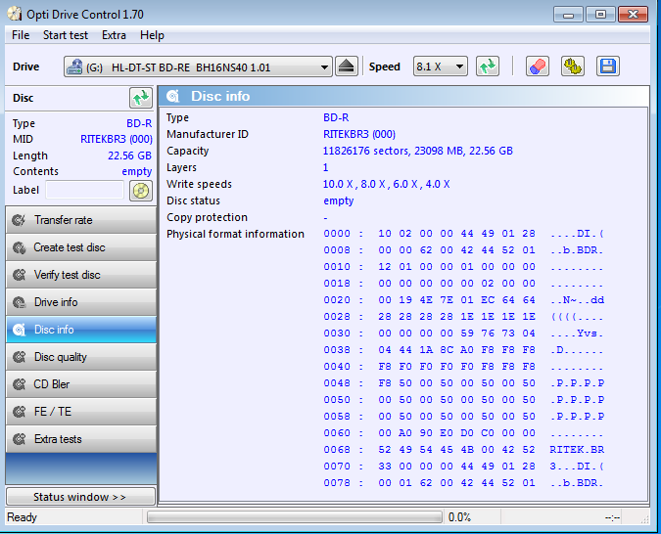Image resolution: width=661 pixels, height=534 pixels.
Task: Click Write speeds value 10.0 X, 8.0 X
Action: pyautogui.click(x=386, y=184)
